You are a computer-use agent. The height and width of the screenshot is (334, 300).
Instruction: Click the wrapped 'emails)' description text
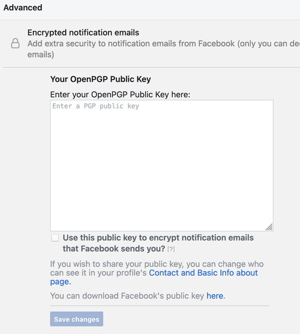[x=41, y=55]
